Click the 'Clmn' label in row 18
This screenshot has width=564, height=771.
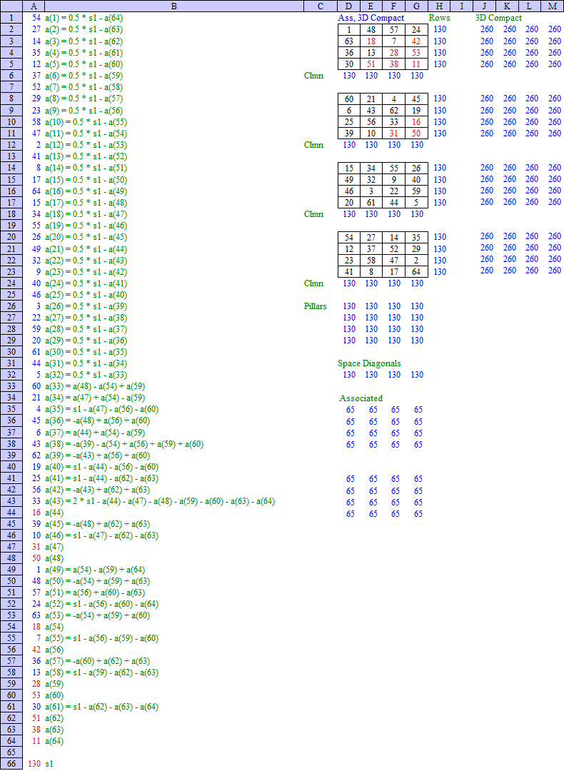(313, 214)
